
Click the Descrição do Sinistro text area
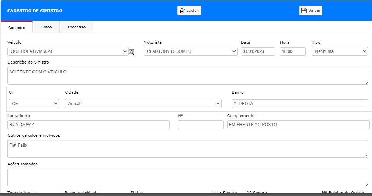188,76
